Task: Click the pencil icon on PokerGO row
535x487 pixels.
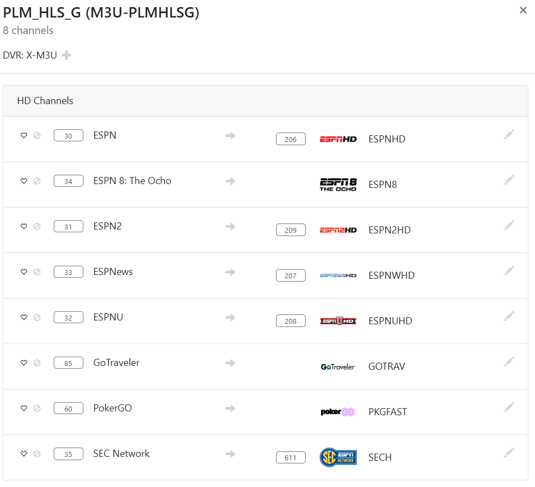Action: click(x=509, y=407)
